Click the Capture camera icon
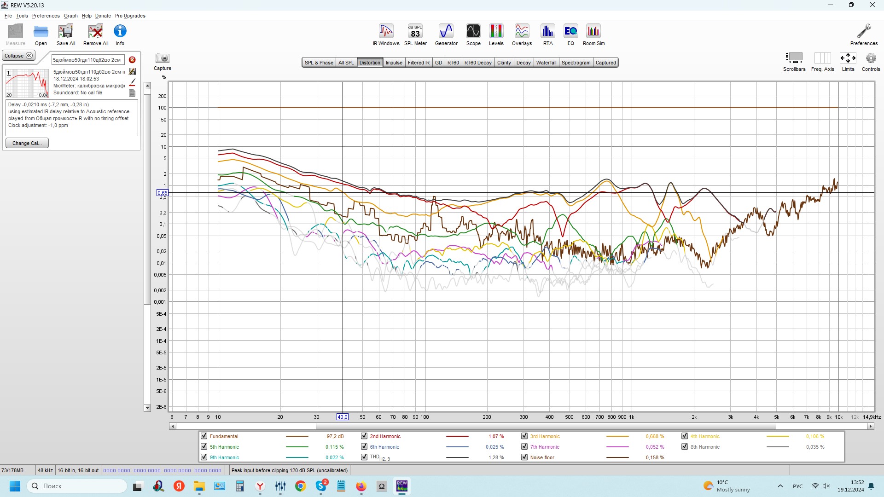Image resolution: width=884 pixels, height=497 pixels. (x=163, y=58)
